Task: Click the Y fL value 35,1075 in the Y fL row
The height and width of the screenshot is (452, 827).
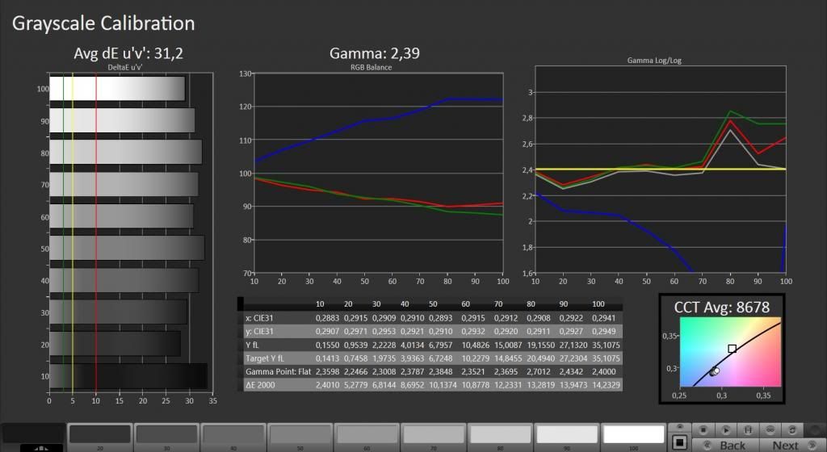Action: [x=606, y=345]
